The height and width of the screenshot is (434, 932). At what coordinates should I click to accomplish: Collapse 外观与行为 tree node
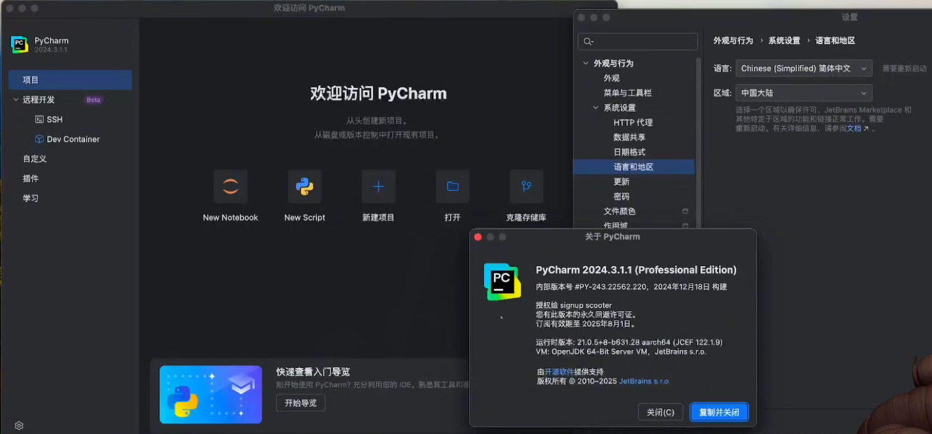click(x=586, y=64)
